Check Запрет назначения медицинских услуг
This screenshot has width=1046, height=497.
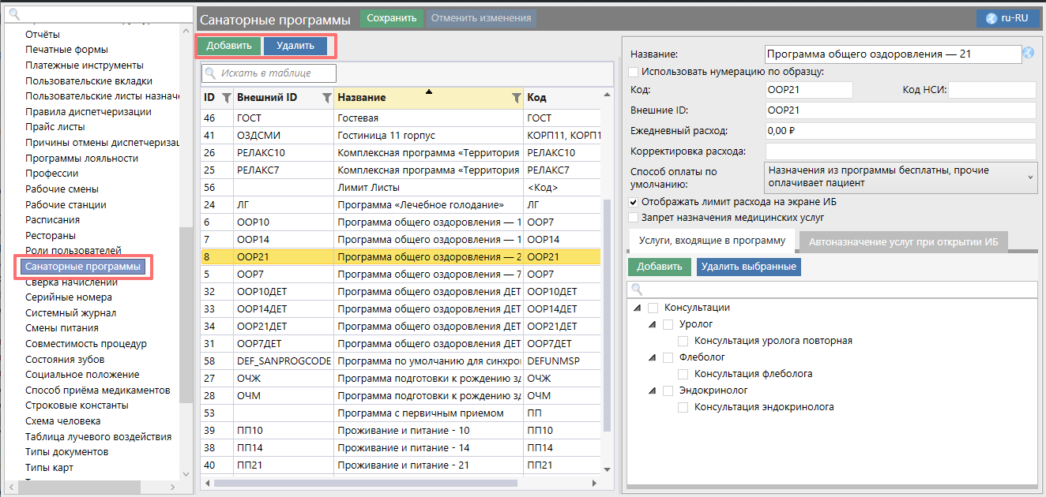[634, 217]
